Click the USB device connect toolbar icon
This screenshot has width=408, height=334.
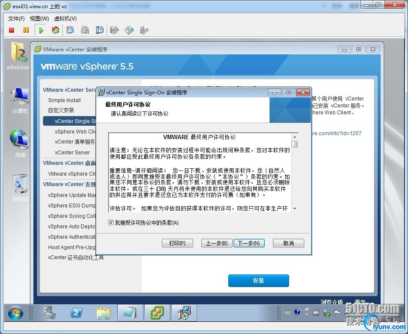(144, 30)
